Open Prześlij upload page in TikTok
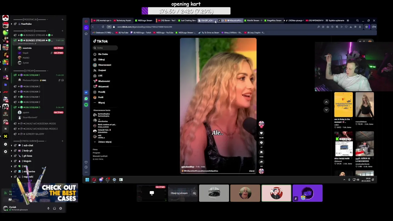 99,92
